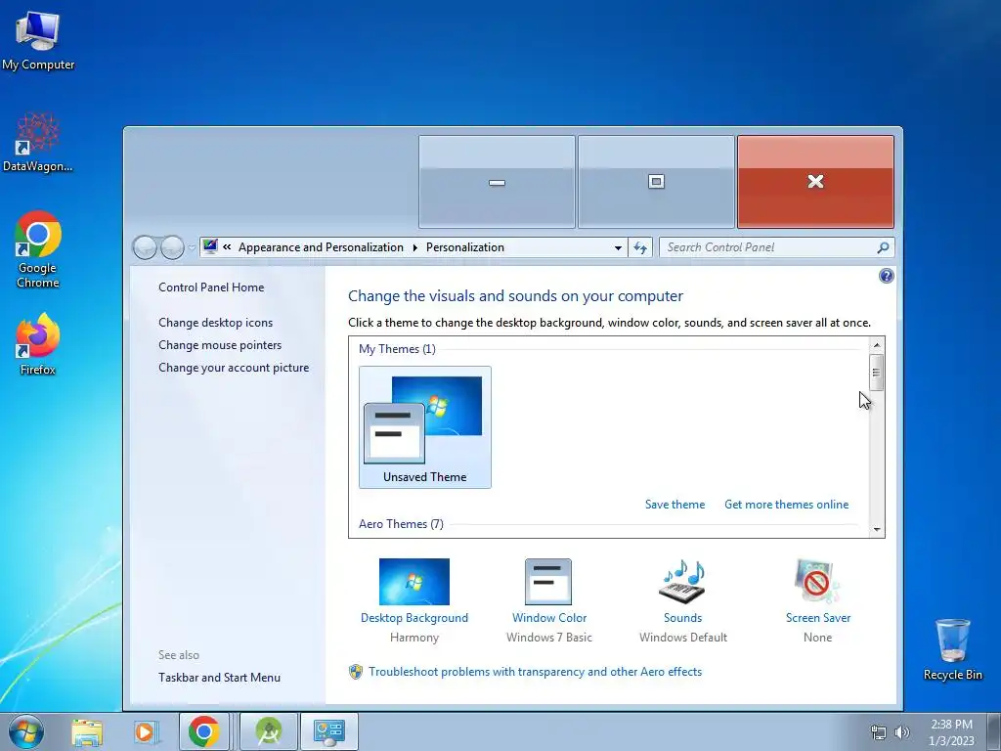Click the Desktop Background text link
Viewport: 1001px width, 751px height.
[414, 618]
